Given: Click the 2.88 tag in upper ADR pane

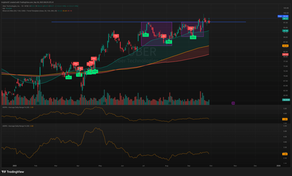Looking at the screenshot, I should point(285,119).
